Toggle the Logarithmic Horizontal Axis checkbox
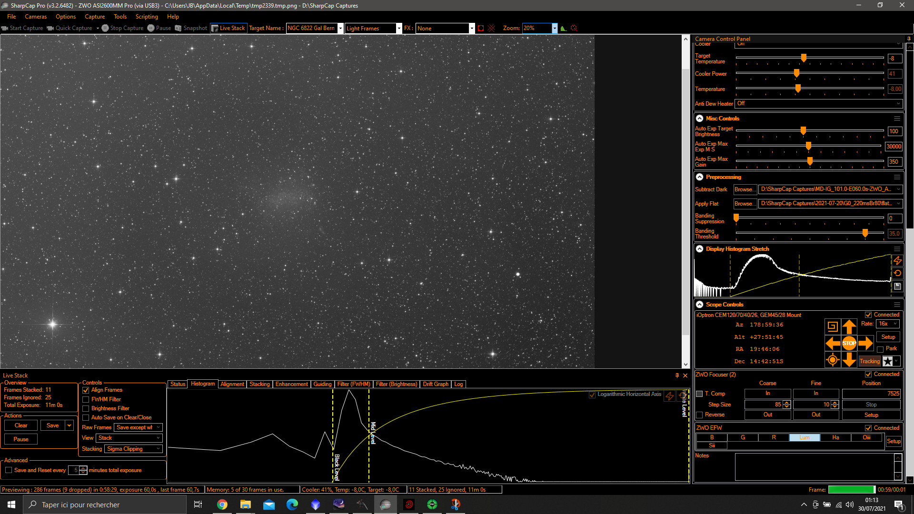The height and width of the screenshot is (514, 914). 592,395
